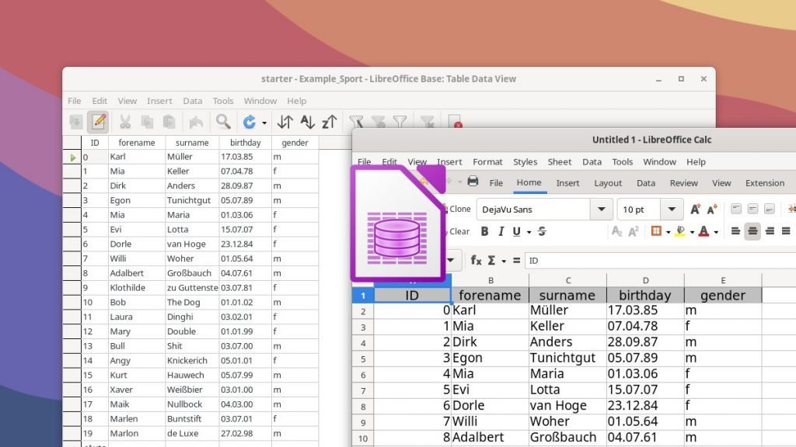Click the Reset Filter/Sort funnel icon in Base
796x447 pixels.
pyautogui.click(x=428, y=122)
